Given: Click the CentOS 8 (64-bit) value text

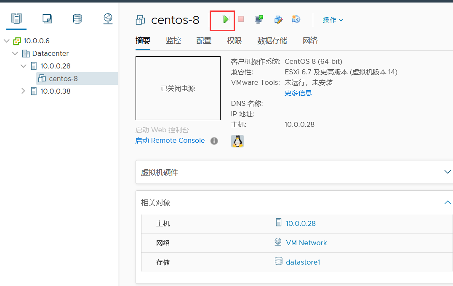Looking at the screenshot, I should point(314,61).
